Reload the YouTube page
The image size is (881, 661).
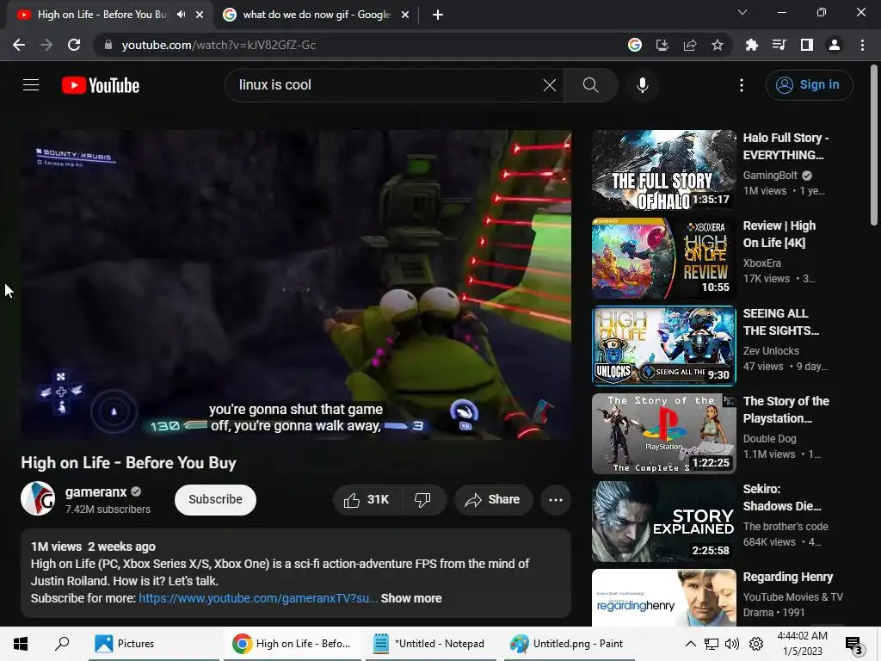pos(74,45)
